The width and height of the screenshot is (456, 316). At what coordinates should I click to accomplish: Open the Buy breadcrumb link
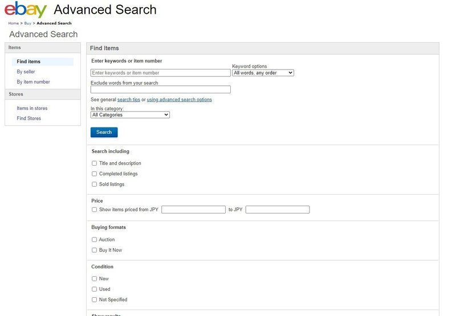pyautogui.click(x=27, y=23)
